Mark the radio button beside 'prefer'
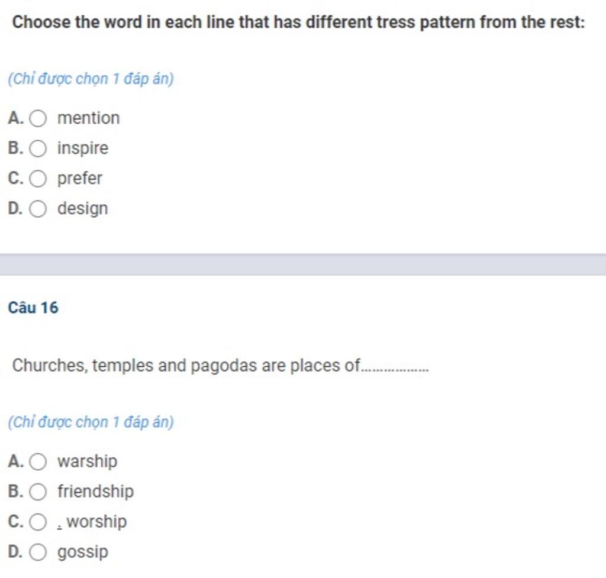 (x=38, y=179)
